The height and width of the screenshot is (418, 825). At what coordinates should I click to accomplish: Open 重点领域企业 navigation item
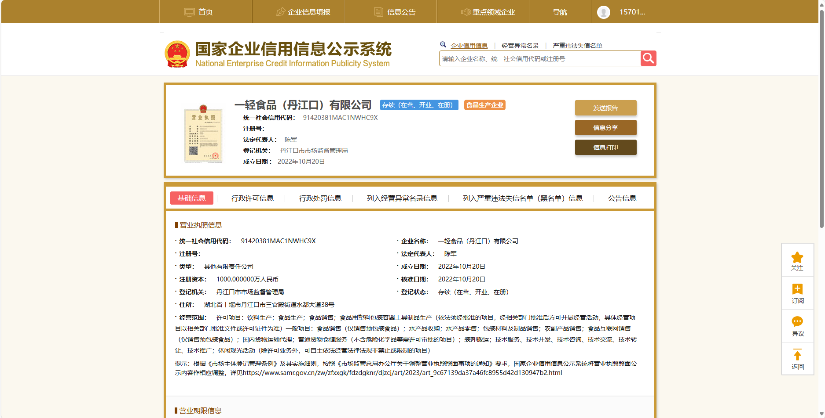pyautogui.click(x=488, y=12)
